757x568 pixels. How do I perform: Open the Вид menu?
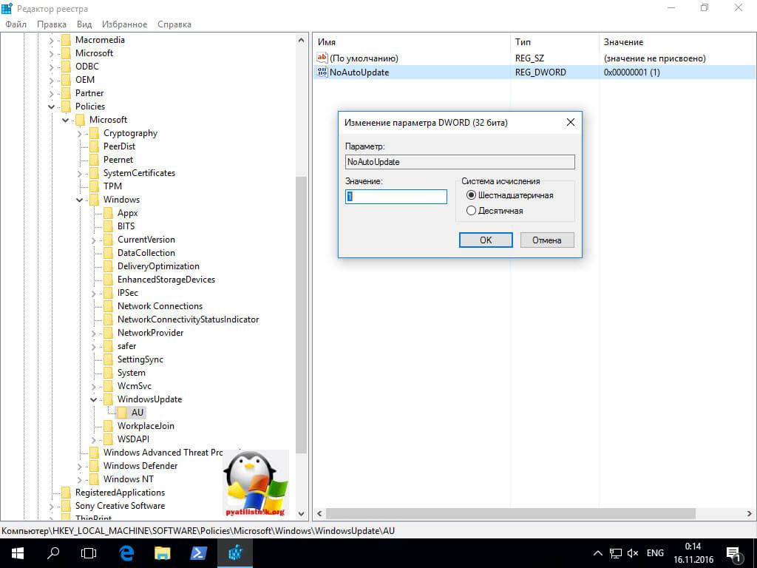click(x=84, y=24)
